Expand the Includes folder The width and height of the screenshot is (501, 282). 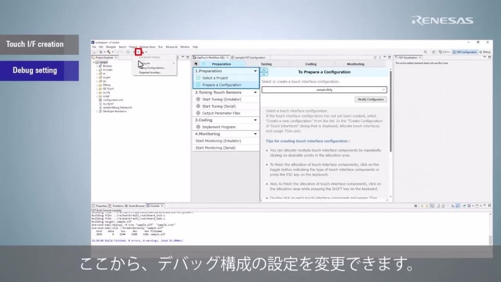pyautogui.click(x=97, y=70)
